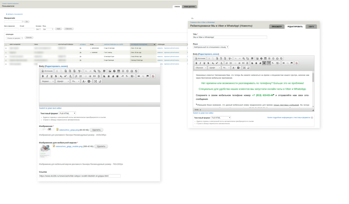Open Full HTML text format dropdown under banner Body
This screenshot has width=349, height=204.
[x=67, y=113]
